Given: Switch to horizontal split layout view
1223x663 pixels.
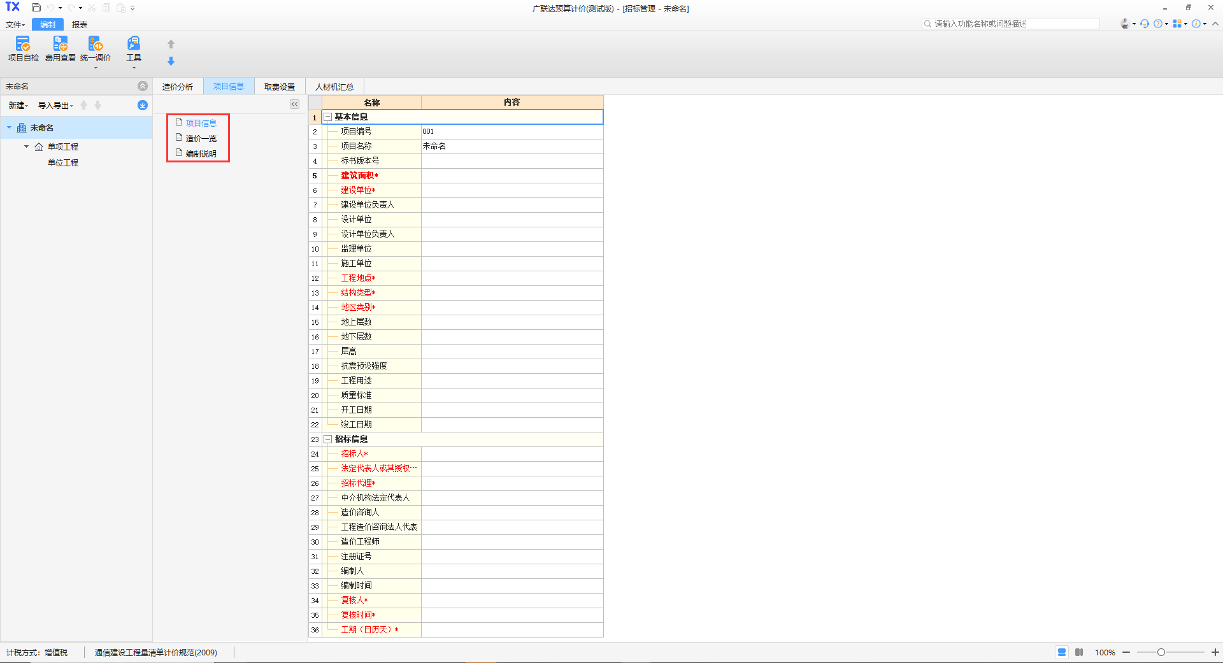Looking at the screenshot, I should pyautogui.click(x=1061, y=652).
